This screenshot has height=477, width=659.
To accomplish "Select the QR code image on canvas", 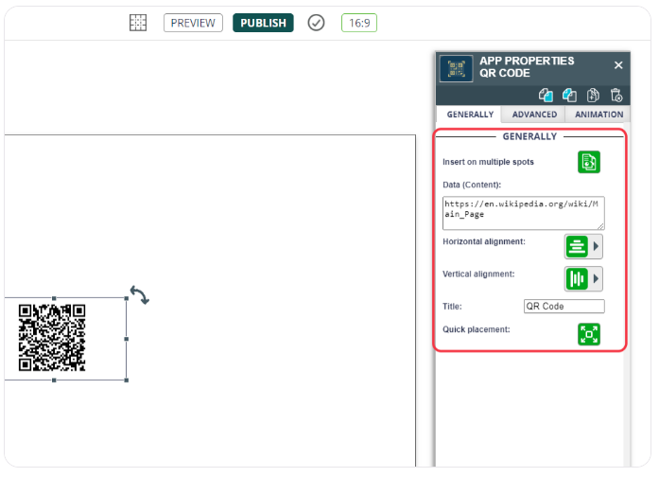I will (52, 338).
